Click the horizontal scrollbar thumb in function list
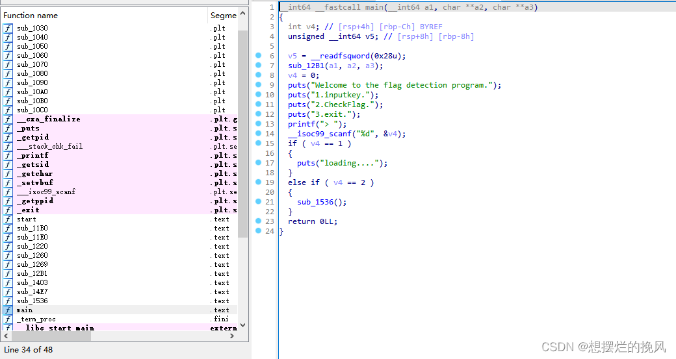The width and height of the screenshot is (676, 359). click(51, 336)
